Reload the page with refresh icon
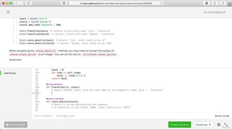Viewport: 232px width, 130px height. point(161,3)
